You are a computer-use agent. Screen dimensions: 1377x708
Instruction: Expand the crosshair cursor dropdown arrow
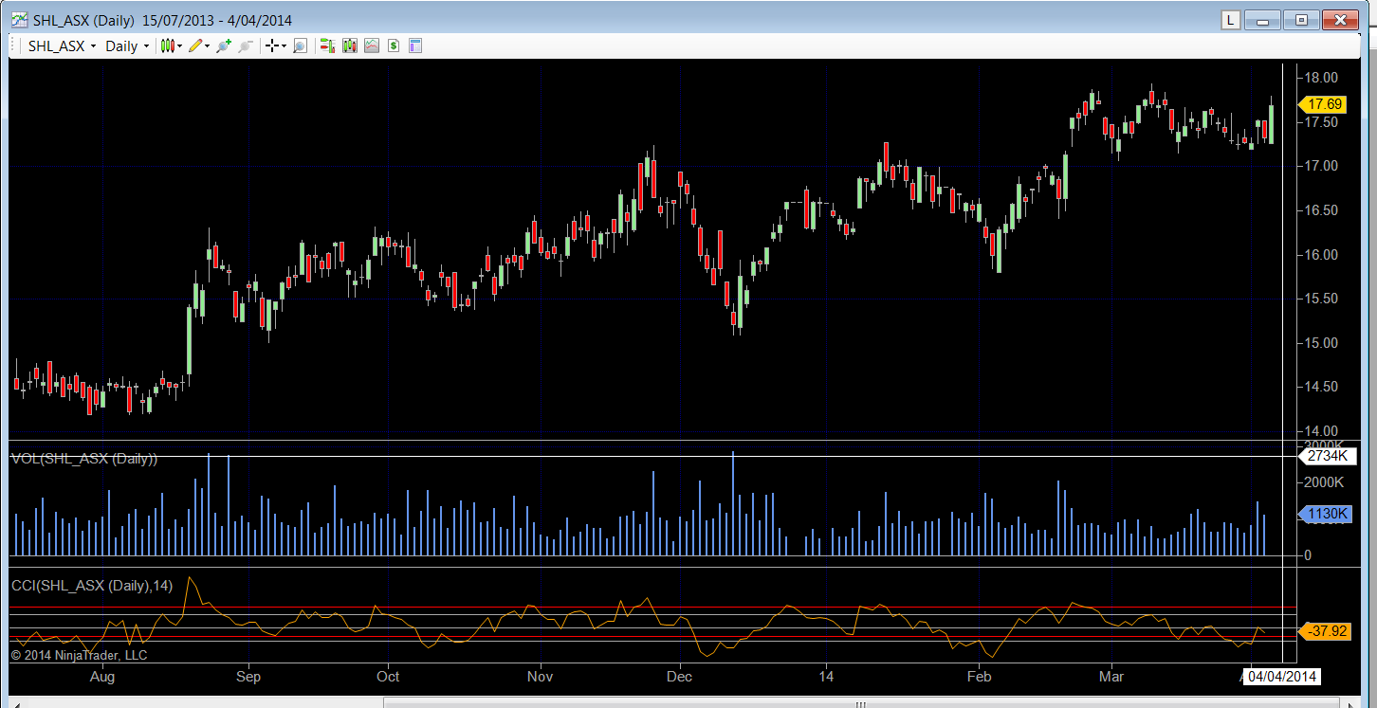click(284, 46)
